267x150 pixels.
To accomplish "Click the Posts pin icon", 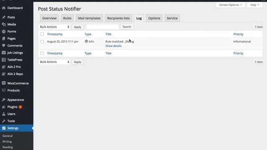I will [x=4, y=17].
